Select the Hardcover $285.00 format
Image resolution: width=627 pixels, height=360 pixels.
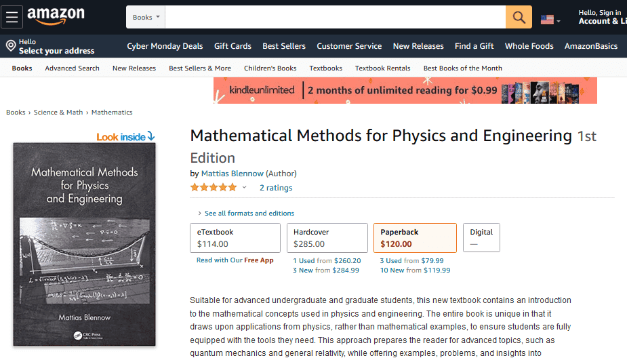click(x=327, y=238)
